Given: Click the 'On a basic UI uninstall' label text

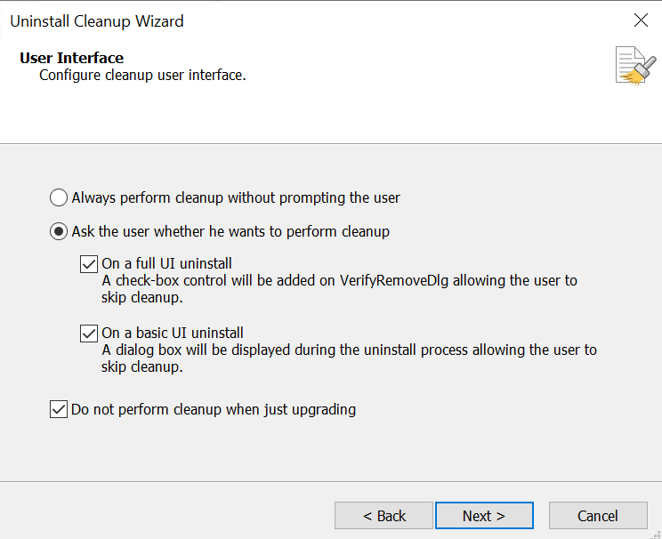Looking at the screenshot, I should [x=173, y=334].
